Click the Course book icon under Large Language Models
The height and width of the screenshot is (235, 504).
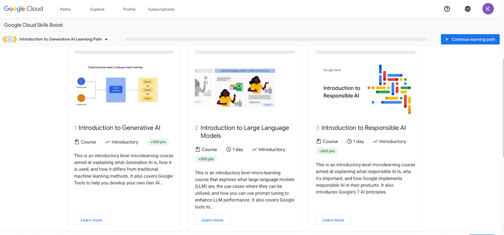(198, 149)
